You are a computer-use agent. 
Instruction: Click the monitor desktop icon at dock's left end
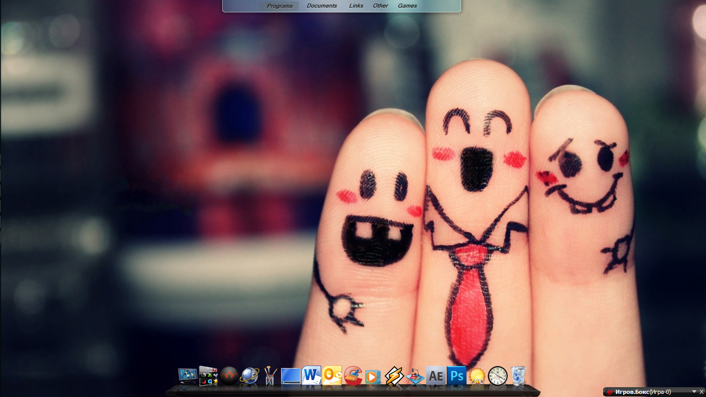[x=187, y=376]
